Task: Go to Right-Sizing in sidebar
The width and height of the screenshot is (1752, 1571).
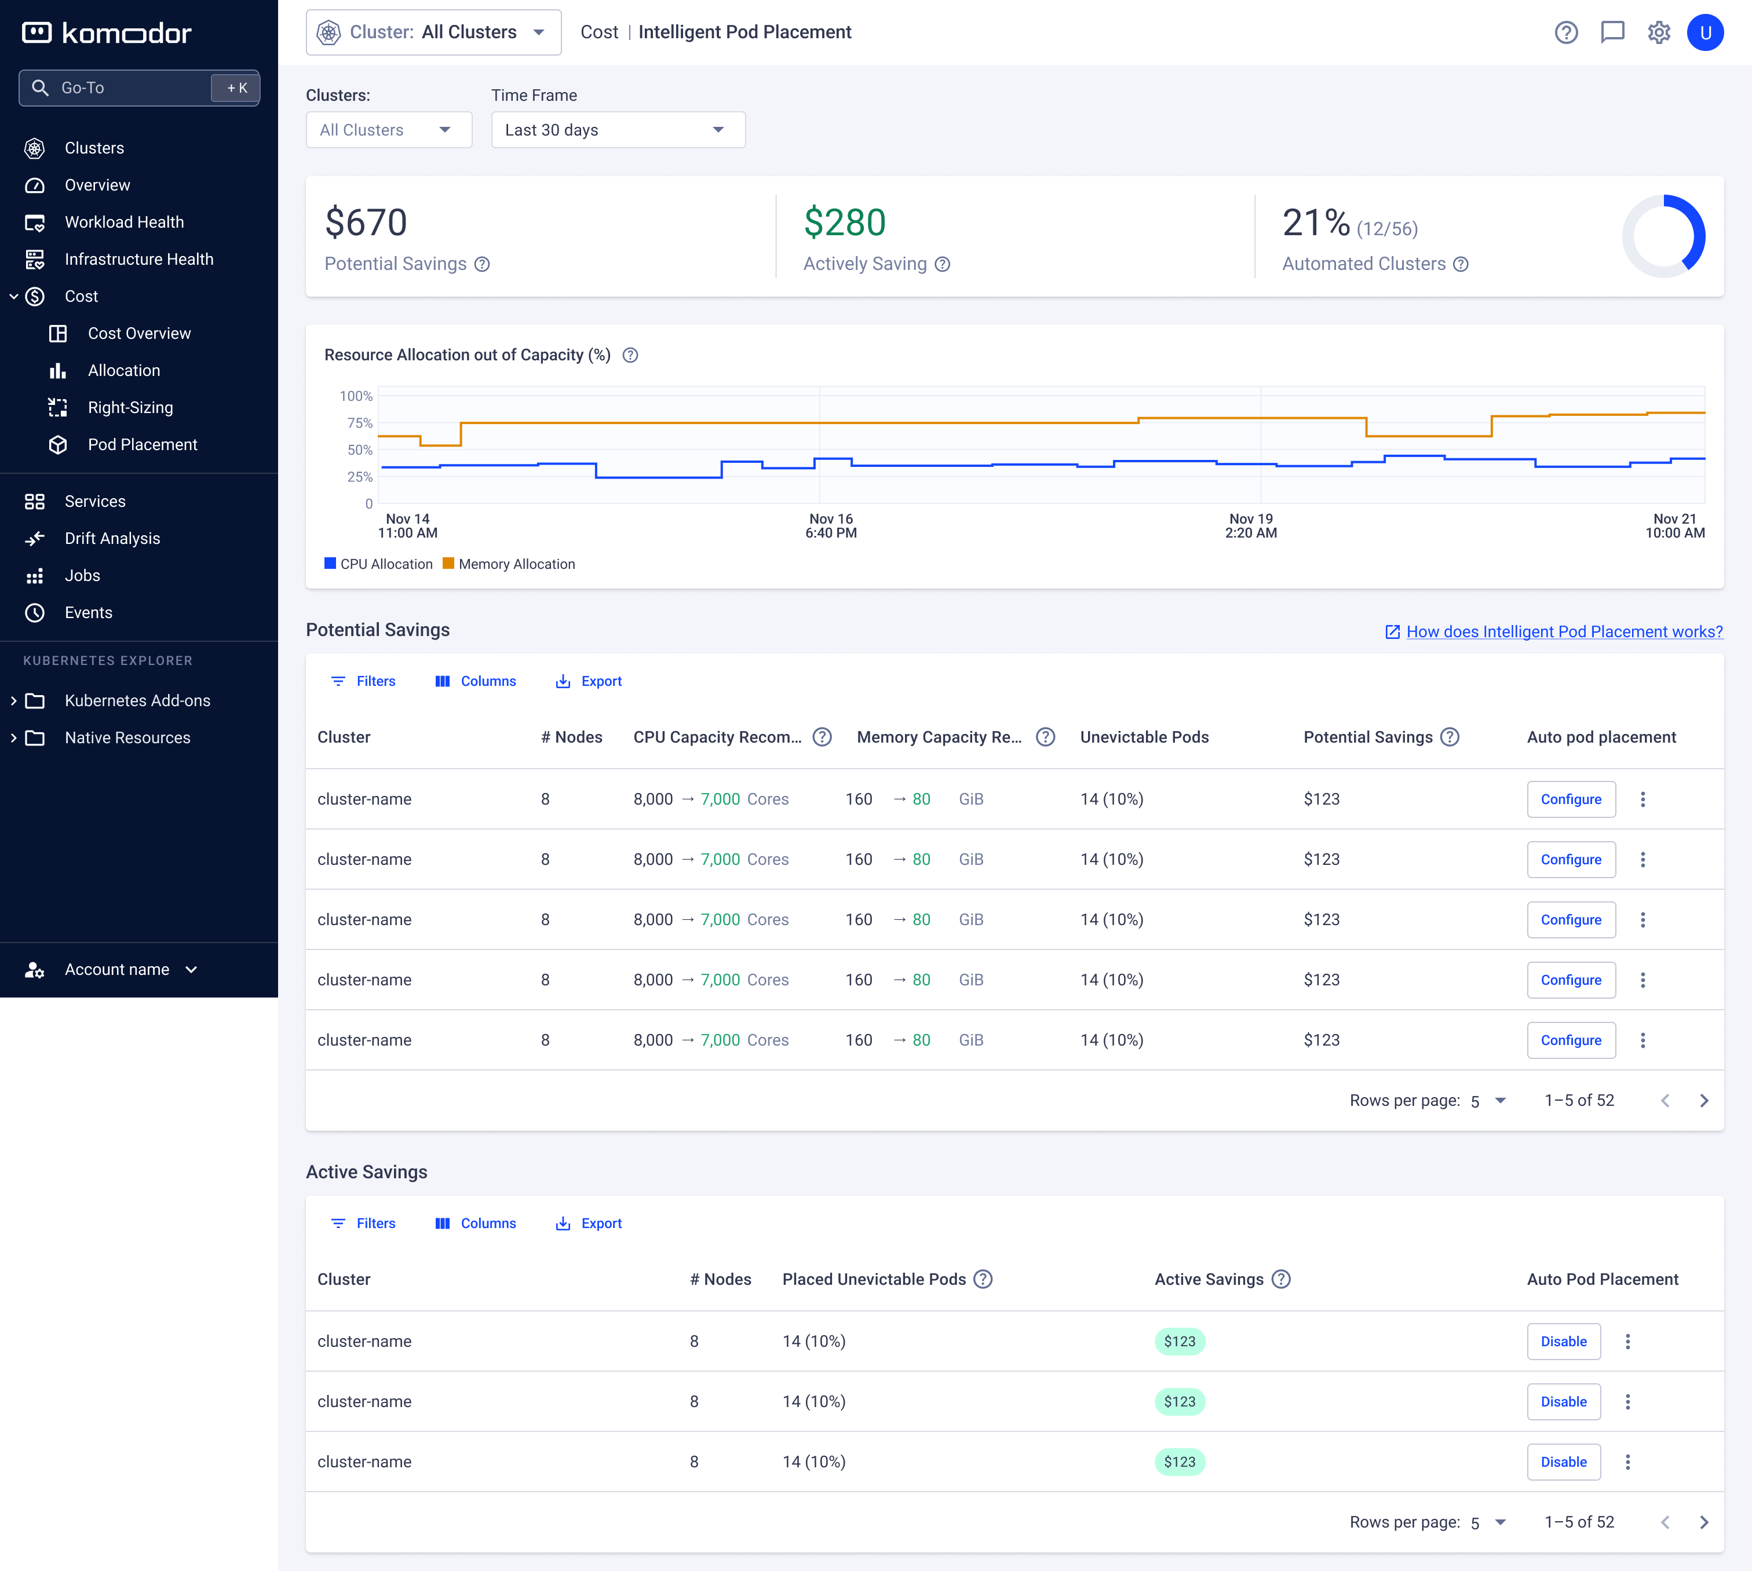Action: (130, 407)
